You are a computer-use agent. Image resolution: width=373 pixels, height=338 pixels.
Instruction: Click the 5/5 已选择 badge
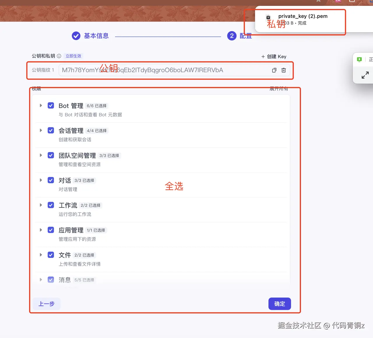84,280
